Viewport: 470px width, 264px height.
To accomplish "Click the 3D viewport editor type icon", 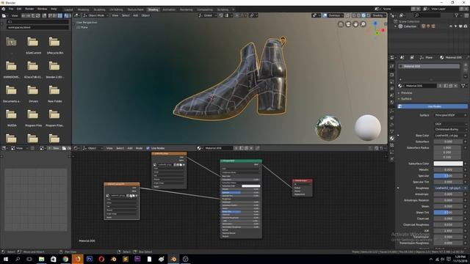I will [76, 15].
